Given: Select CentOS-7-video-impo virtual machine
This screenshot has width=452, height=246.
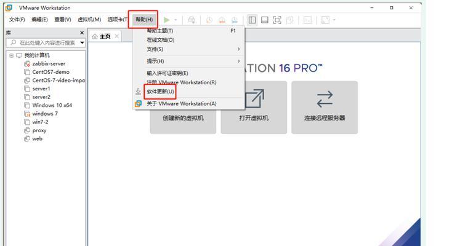Looking at the screenshot, I should click(x=59, y=81).
